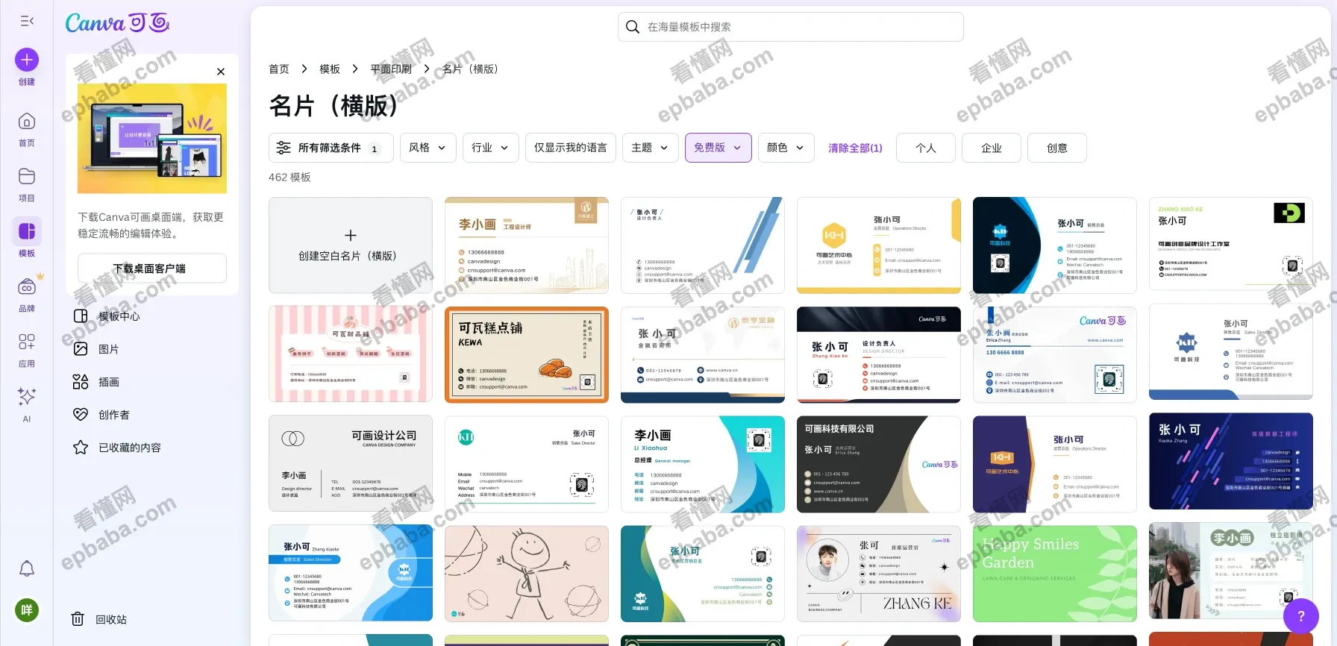Go to Home via sidebar icon
Viewport: 1337px width, 646px height.
[27, 122]
